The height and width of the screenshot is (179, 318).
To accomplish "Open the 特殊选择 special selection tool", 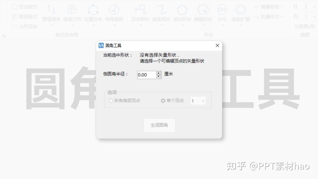I will (x=114, y=14).
